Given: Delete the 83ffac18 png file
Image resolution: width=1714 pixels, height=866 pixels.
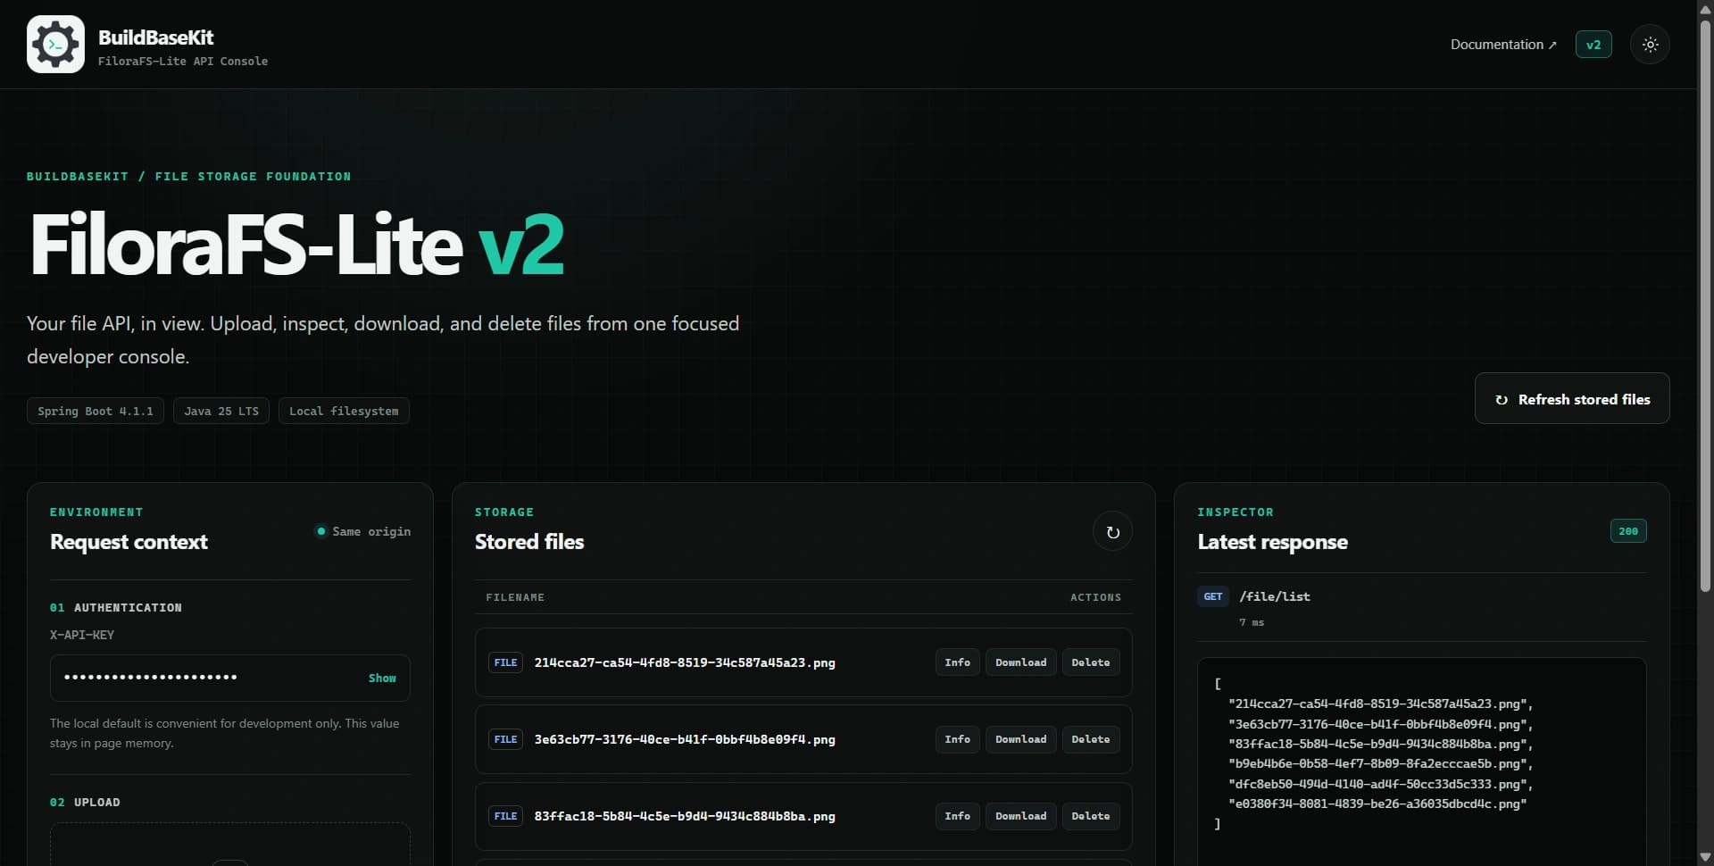Looking at the screenshot, I should pos(1090,816).
